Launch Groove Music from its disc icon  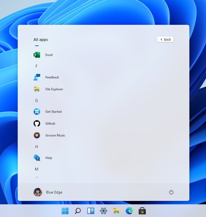[37, 135]
